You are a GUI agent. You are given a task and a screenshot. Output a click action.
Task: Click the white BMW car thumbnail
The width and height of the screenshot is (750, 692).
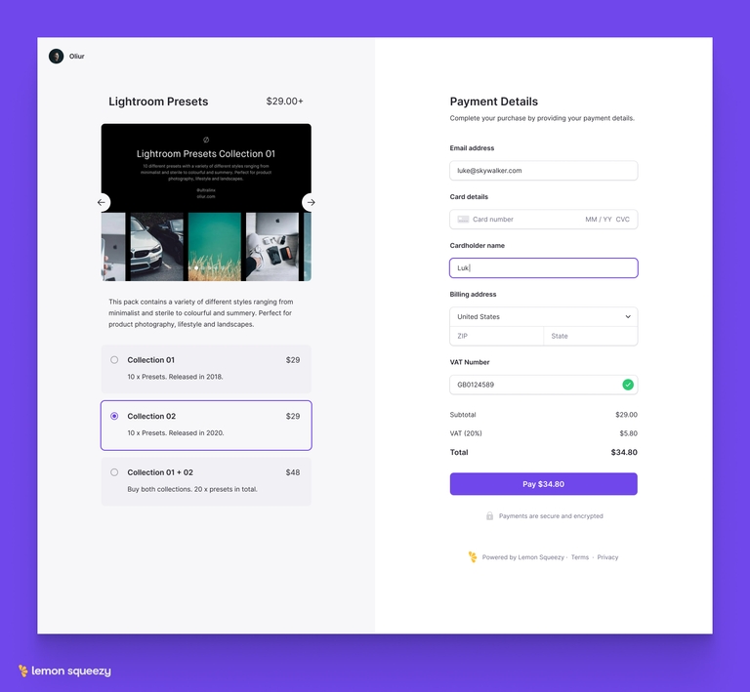[157, 247]
